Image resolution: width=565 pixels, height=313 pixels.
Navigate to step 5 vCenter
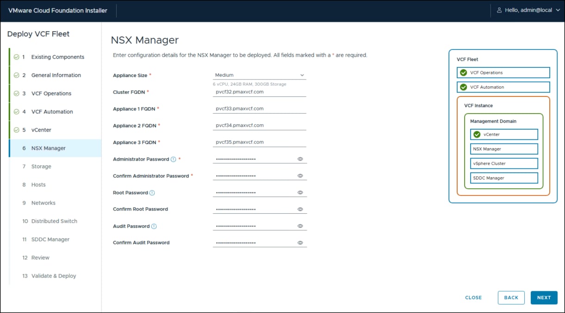click(55, 130)
